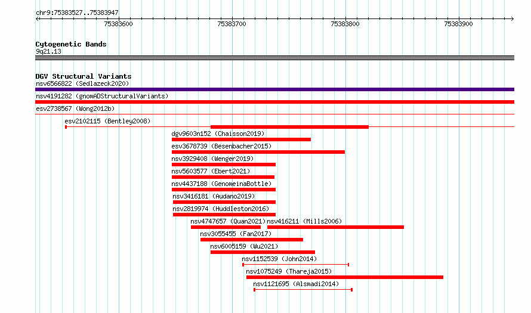Click the nsv1075249 variant bar

point(345,277)
